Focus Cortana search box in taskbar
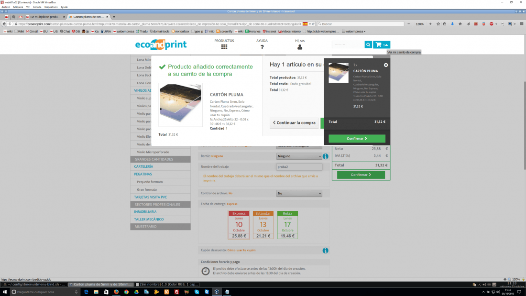The width and height of the screenshot is (526, 296). click(x=45, y=292)
